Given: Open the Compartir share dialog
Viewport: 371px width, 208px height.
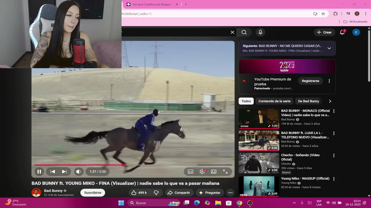Looking at the screenshot, I should tap(179, 193).
